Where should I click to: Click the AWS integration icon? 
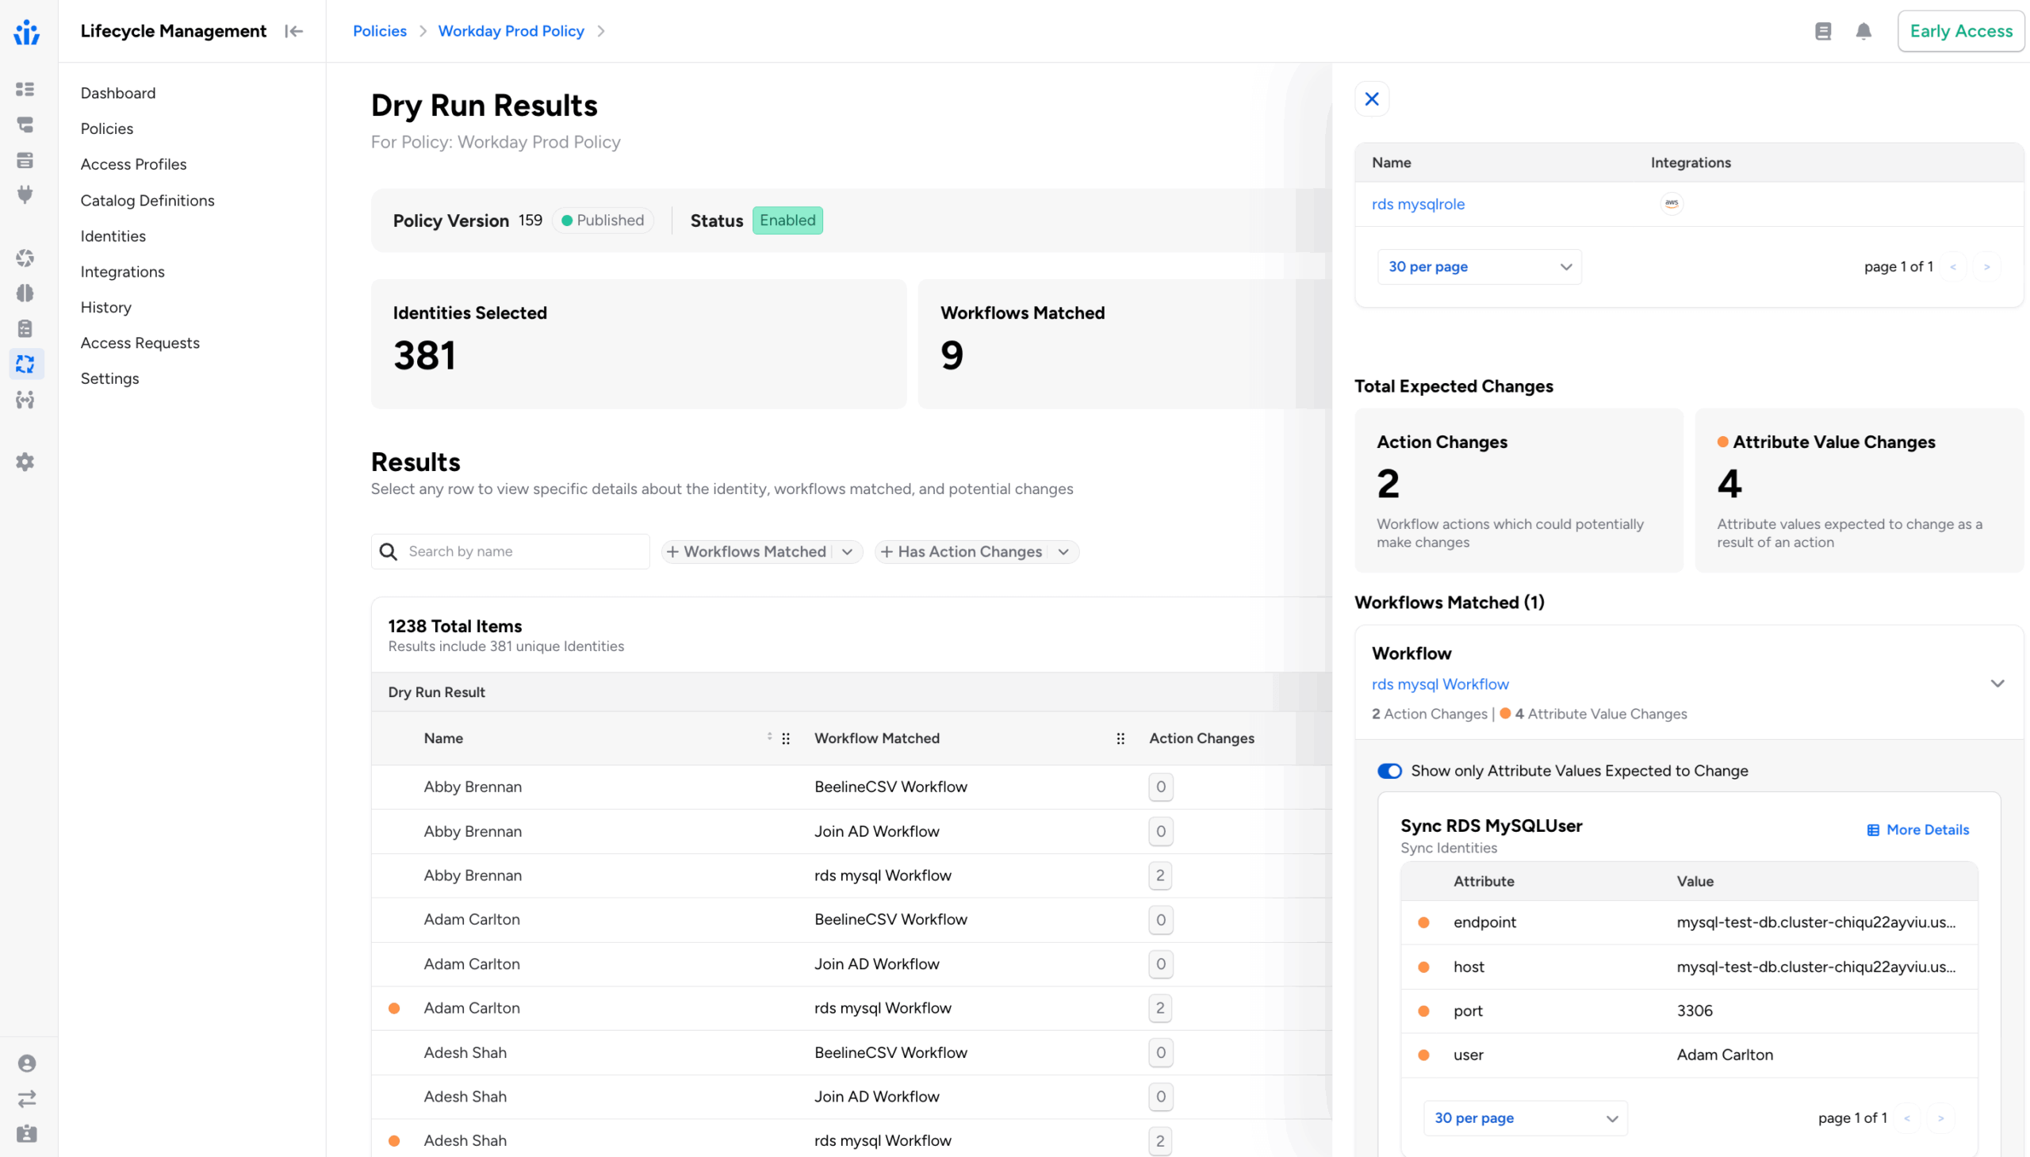[1671, 204]
